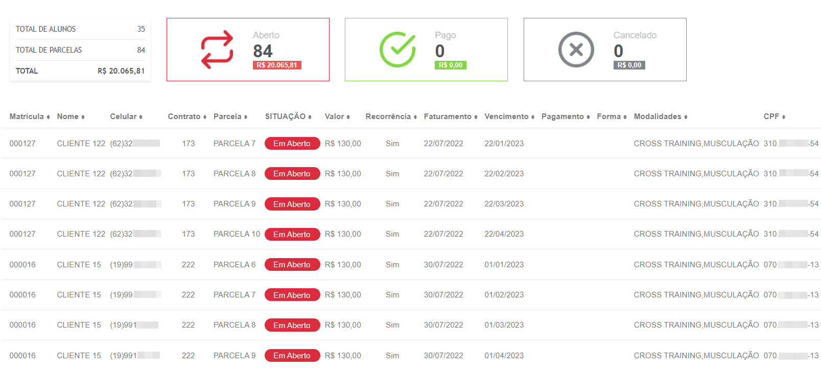Click the Vencimento date 01/03/2023
The height and width of the screenshot is (370, 821).
point(504,325)
